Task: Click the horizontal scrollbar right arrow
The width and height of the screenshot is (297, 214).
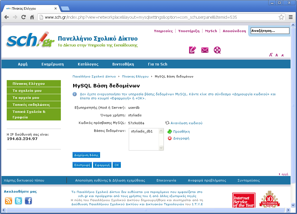Action: pos(288,210)
